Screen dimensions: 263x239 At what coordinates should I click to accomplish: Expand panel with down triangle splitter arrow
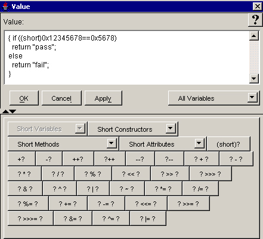pyautogui.click(x=13, y=111)
